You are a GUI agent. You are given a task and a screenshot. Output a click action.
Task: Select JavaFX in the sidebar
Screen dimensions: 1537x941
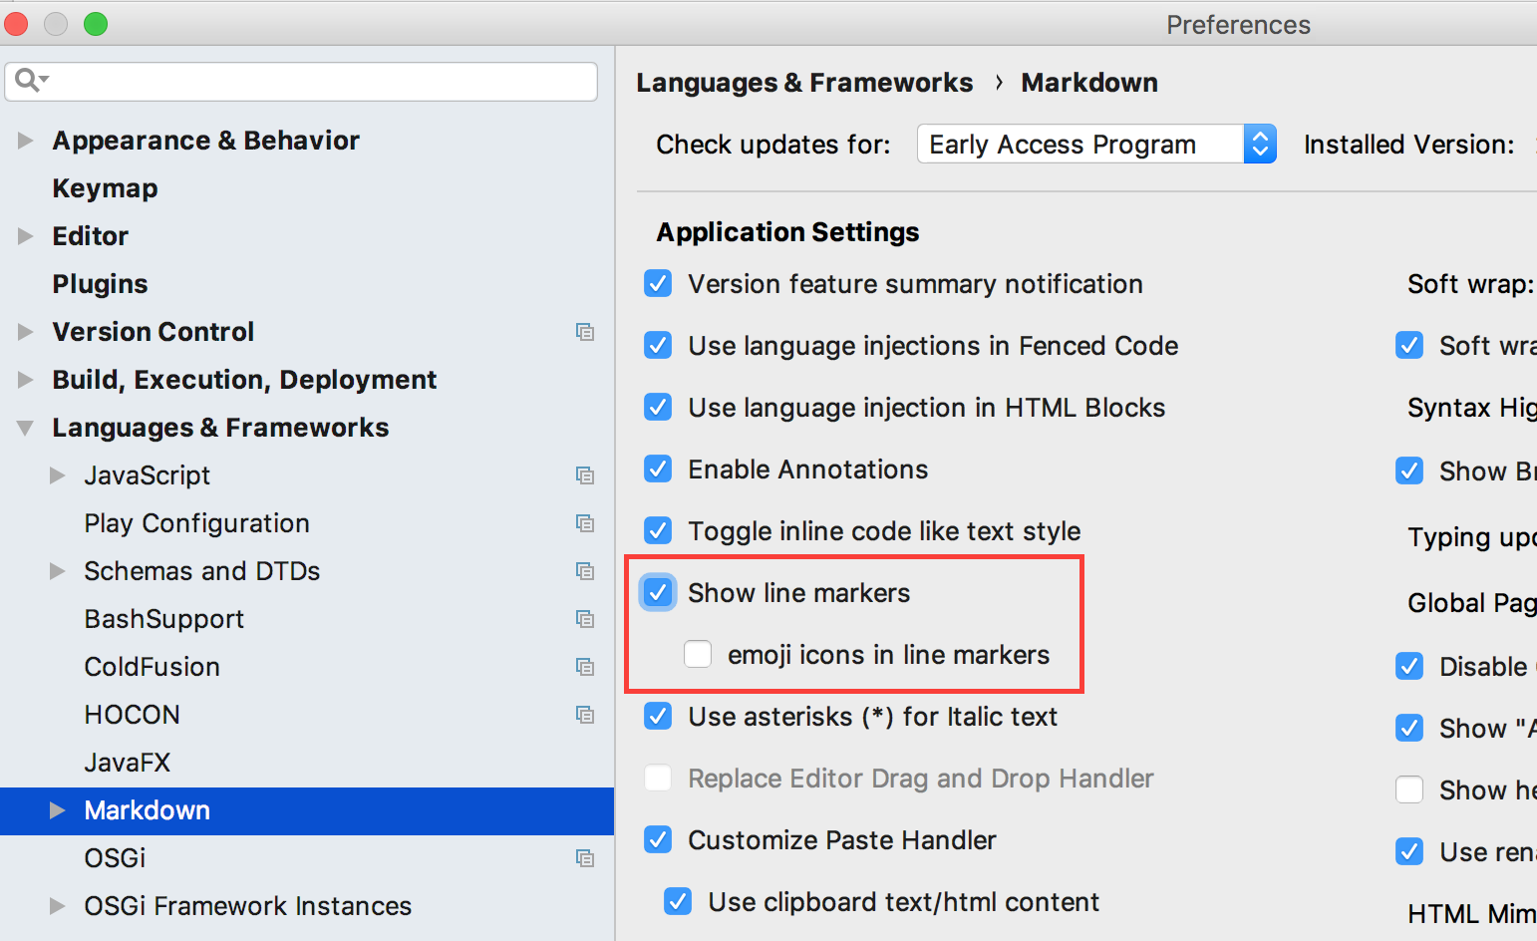128,763
